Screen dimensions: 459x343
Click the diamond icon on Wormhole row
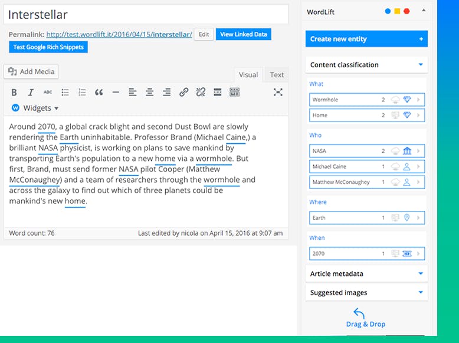(407, 100)
